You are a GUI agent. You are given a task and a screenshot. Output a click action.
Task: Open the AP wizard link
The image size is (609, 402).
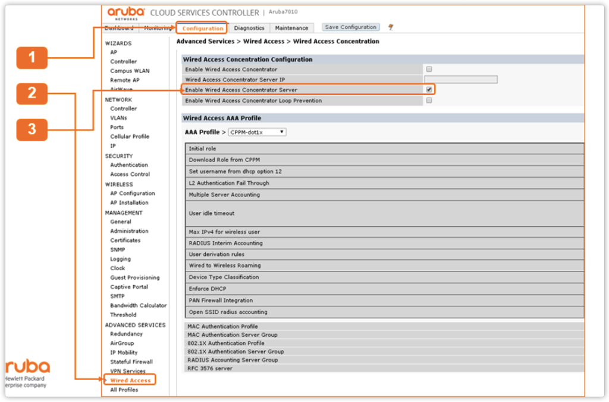(x=114, y=52)
